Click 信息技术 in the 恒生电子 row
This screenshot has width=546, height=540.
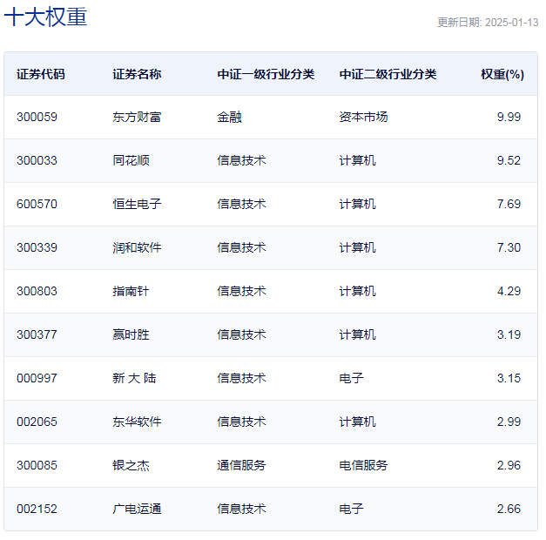point(241,204)
